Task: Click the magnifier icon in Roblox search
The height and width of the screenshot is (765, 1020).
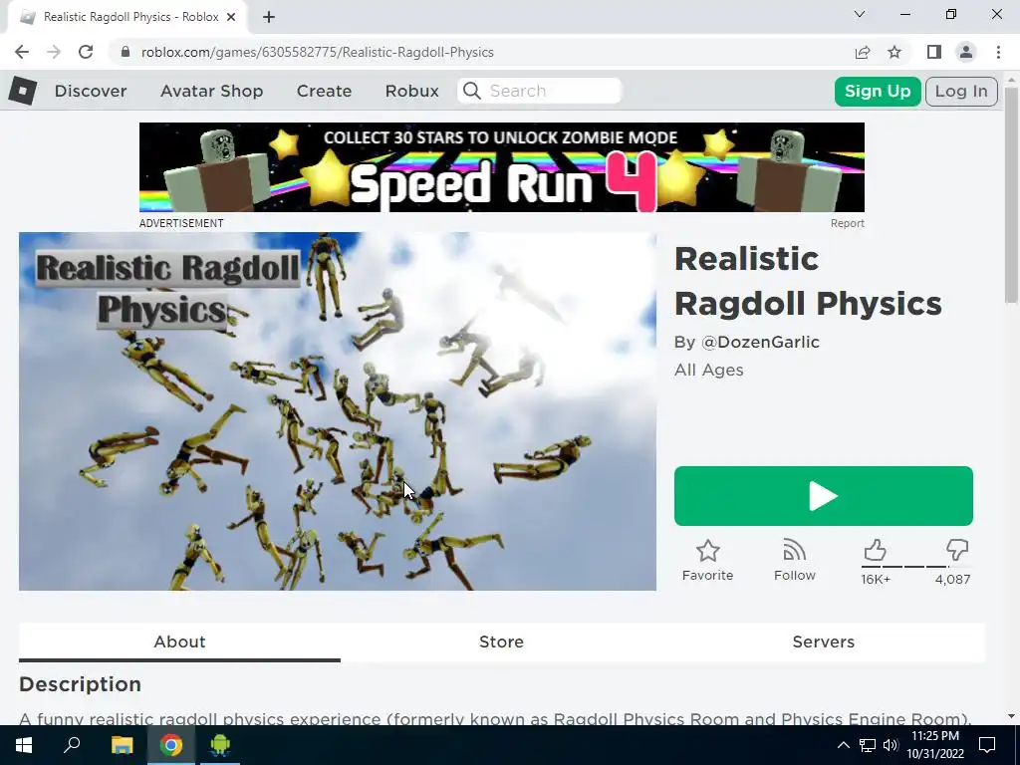Action: pyautogui.click(x=472, y=91)
